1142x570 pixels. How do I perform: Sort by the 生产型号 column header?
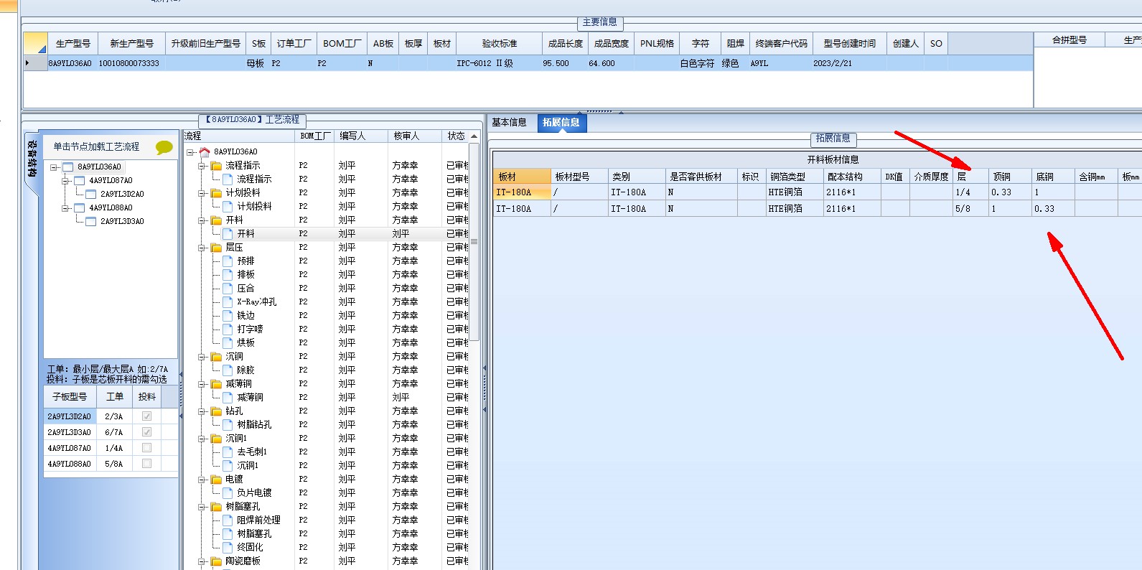tap(73, 43)
